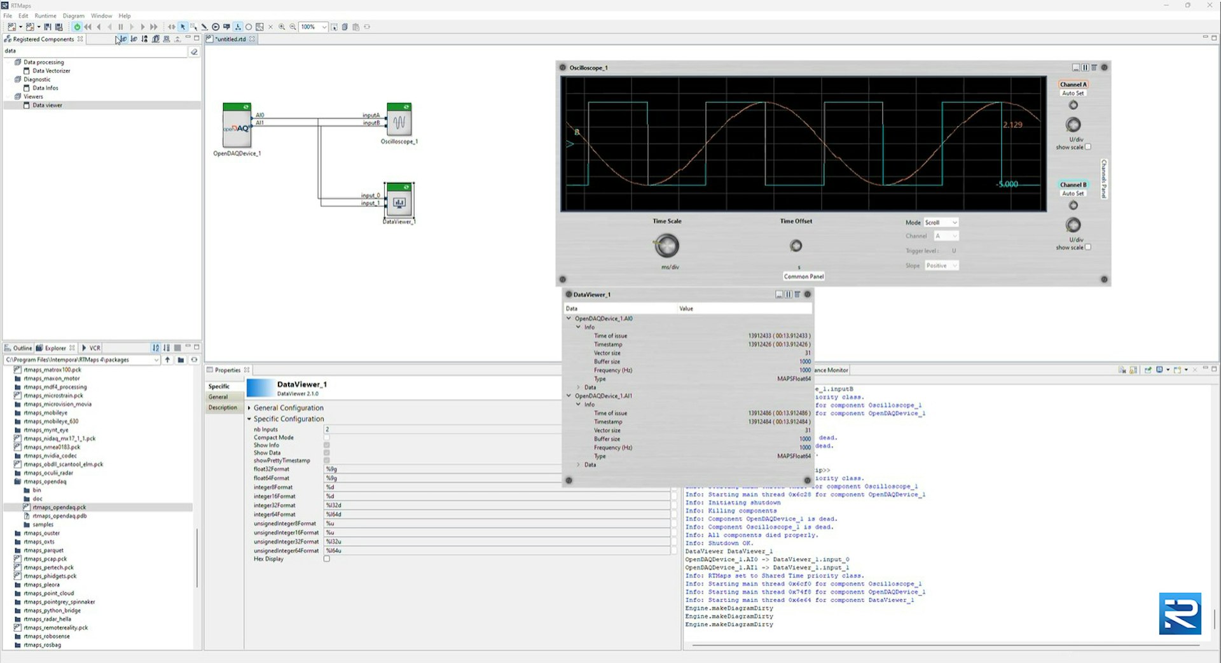Viewport: 1221px width, 663px height.
Task: Select the Data viewer component
Action: (48, 105)
